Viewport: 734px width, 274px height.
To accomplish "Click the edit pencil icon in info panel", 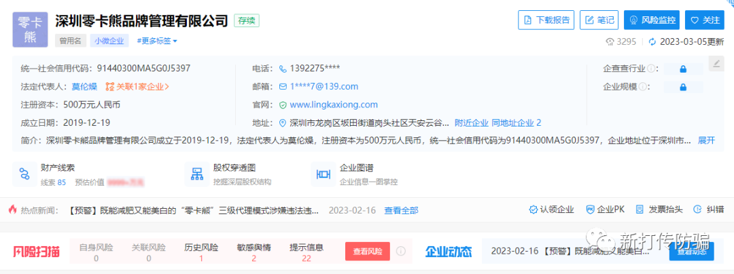I will (x=716, y=64).
